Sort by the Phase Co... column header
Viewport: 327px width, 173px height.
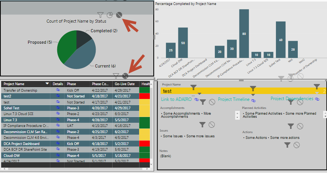100,84
